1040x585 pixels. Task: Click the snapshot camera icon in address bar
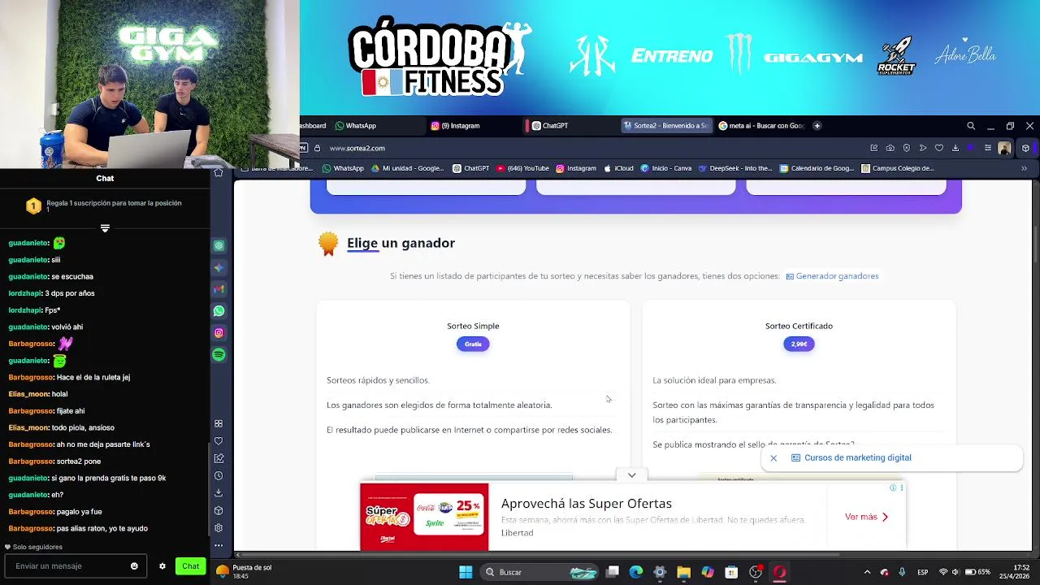pyautogui.click(x=890, y=148)
